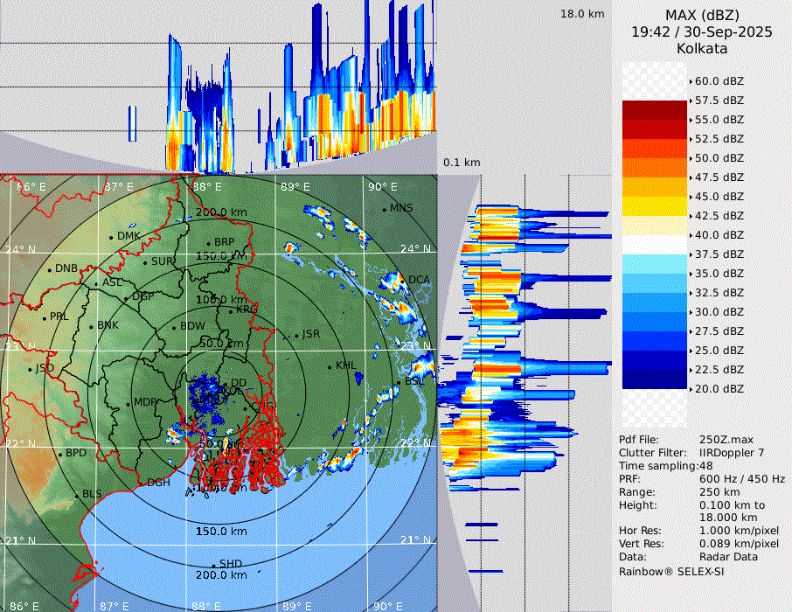Click the darkest blue 20.0 dBZ swatch
The width and height of the screenshot is (792, 612).
(654, 379)
